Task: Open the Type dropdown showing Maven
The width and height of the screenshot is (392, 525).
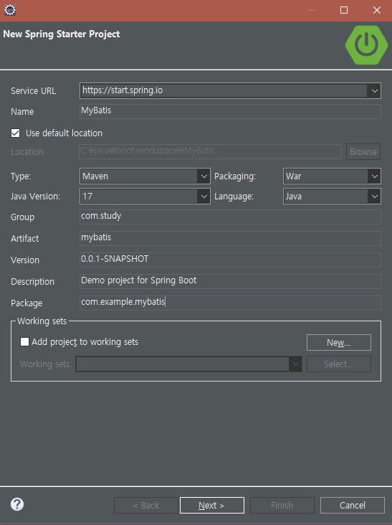Action: click(x=145, y=176)
